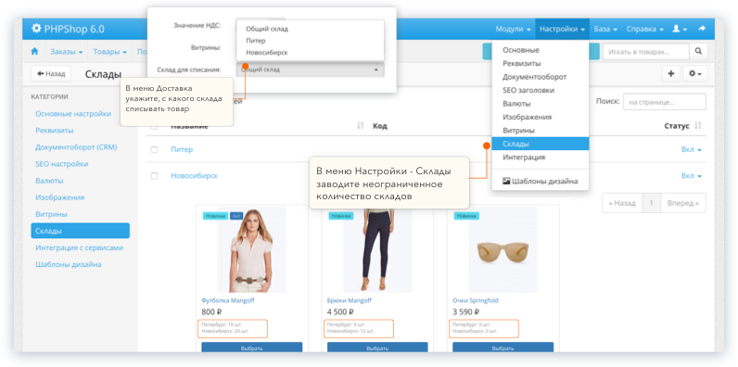Sort by Статус column arrows
The height and width of the screenshot is (367, 738).
pyautogui.click(x=698, y=126)
